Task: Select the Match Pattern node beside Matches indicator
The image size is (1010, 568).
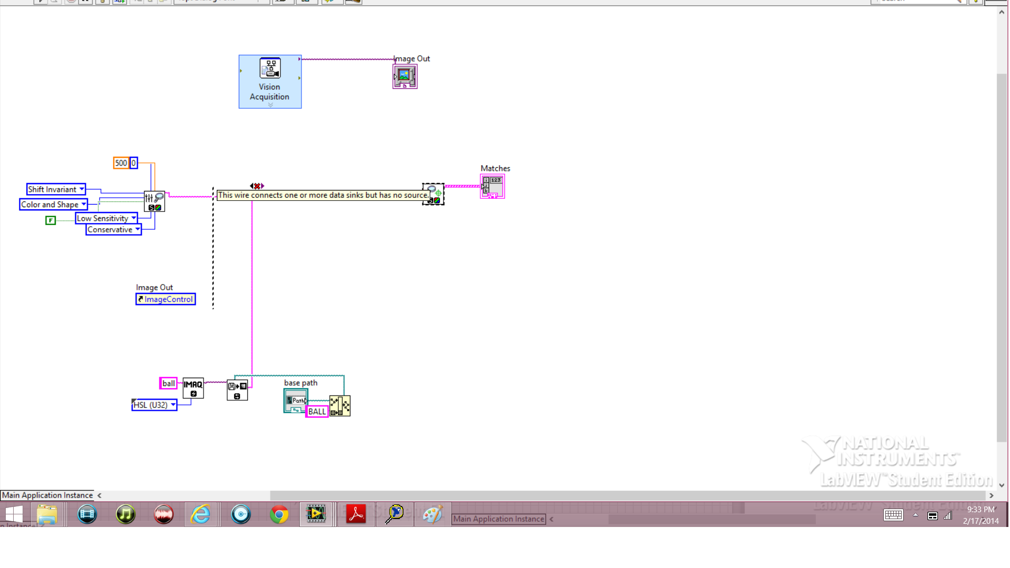Action: pos(432,193)
